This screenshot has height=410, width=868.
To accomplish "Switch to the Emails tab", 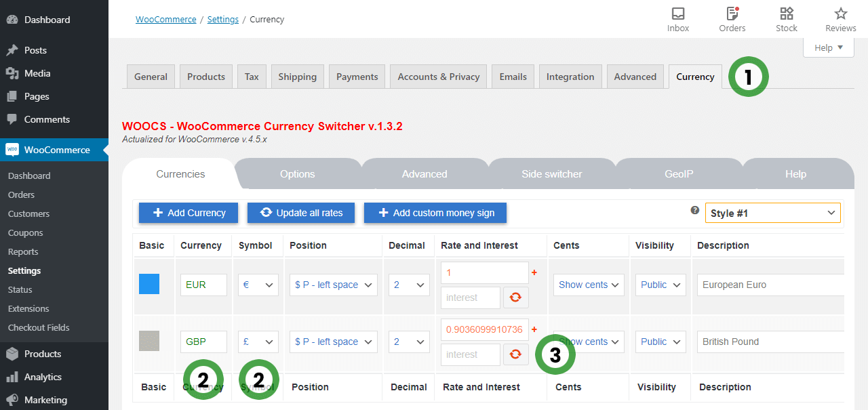I will 513,77.
